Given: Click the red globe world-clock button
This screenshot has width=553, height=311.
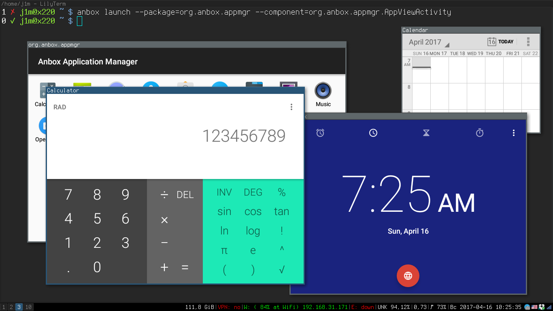Looking at the screenshot, I should 408,276.
